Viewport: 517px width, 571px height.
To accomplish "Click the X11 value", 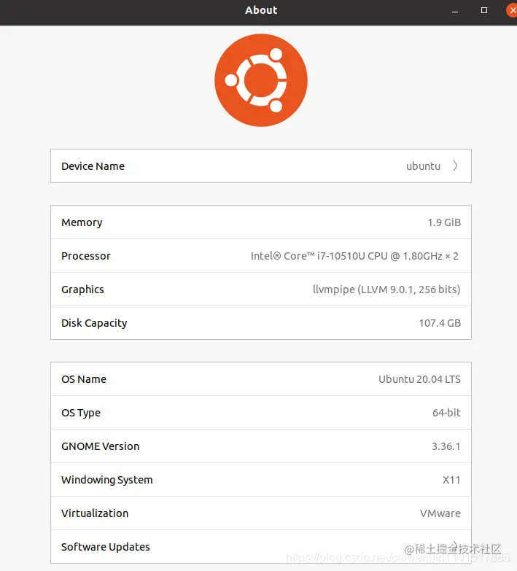I will (x=451, y=480).
